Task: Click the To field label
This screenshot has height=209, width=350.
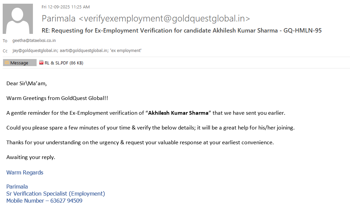Action: pos(5,41)
